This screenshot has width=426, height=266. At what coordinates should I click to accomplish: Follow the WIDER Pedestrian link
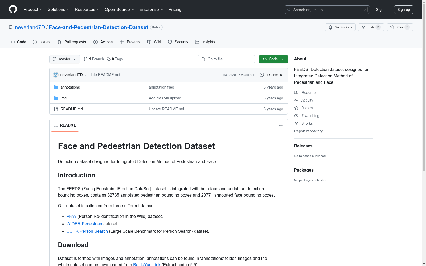coord(84,224)
